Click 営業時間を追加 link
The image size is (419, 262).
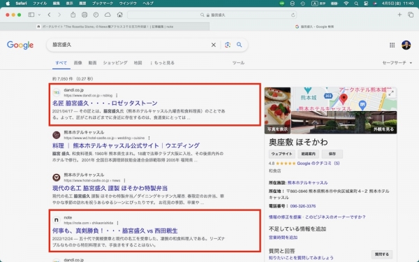pyautogui.click(x=283, y=238)
